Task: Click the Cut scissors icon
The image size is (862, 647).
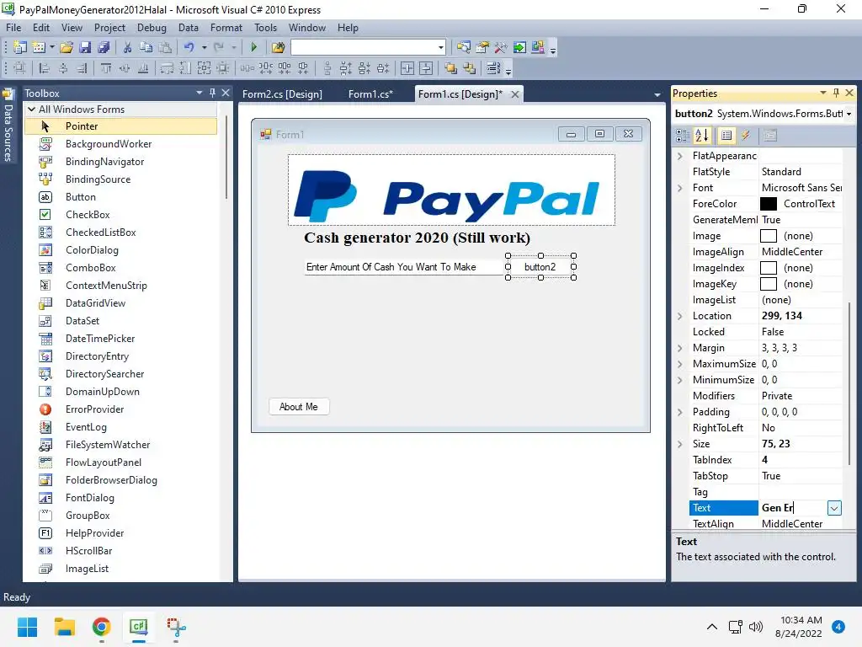Action: point(127,47)
